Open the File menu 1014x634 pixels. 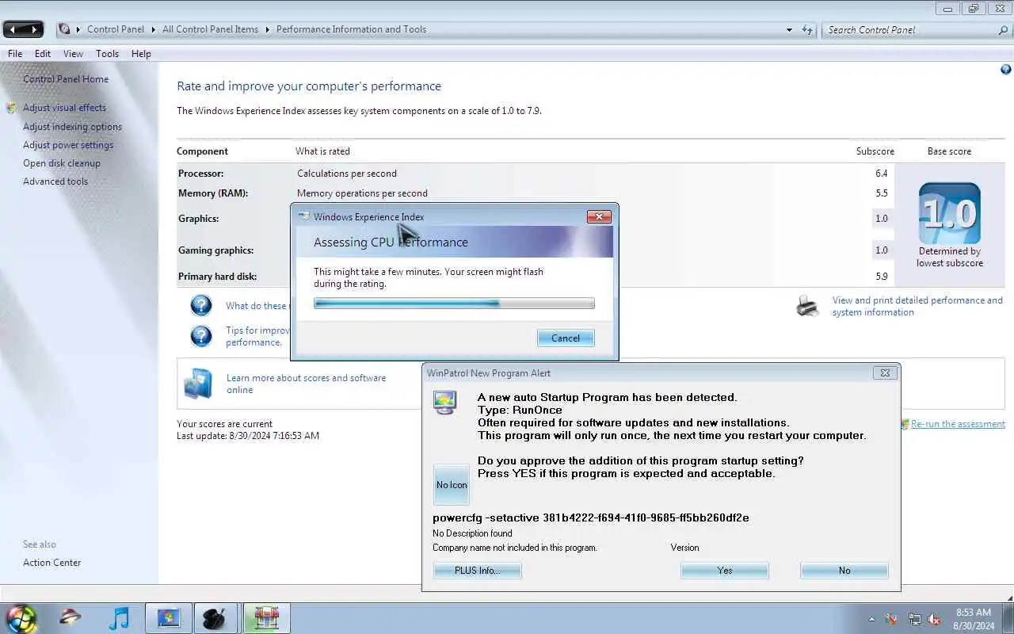[15, 54]
